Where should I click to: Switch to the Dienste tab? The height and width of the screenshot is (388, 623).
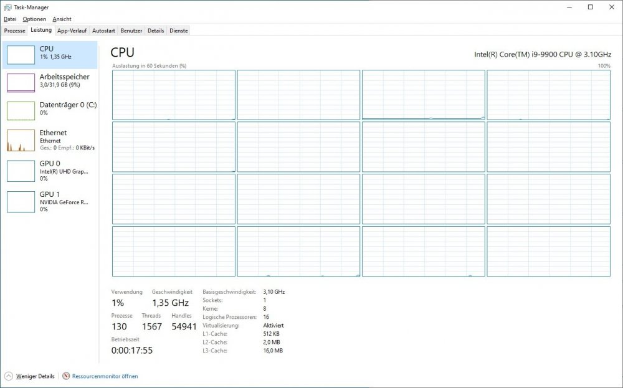(x=179, y=31)
